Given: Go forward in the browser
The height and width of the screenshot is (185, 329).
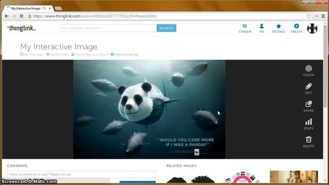Looking at the screenshot, I should click(x=14, y=16).
